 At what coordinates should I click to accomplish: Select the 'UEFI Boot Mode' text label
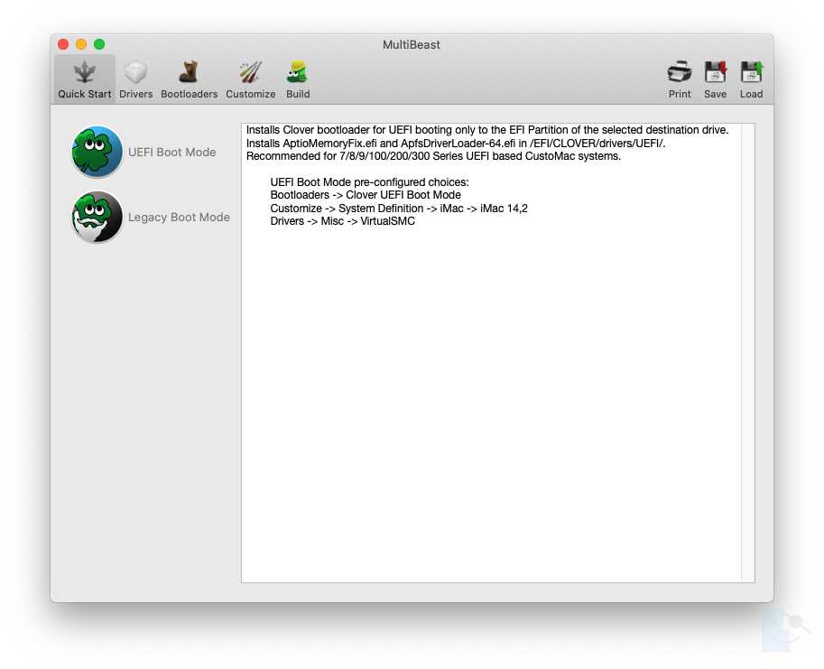pos(171,153)
